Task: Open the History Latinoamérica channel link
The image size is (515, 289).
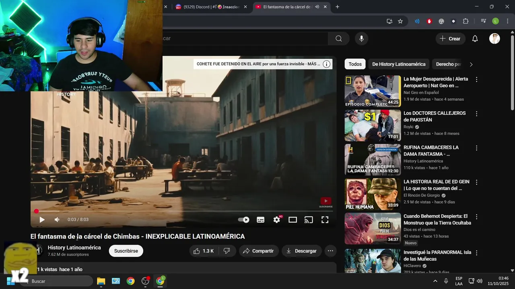Action: pos(74,248)
